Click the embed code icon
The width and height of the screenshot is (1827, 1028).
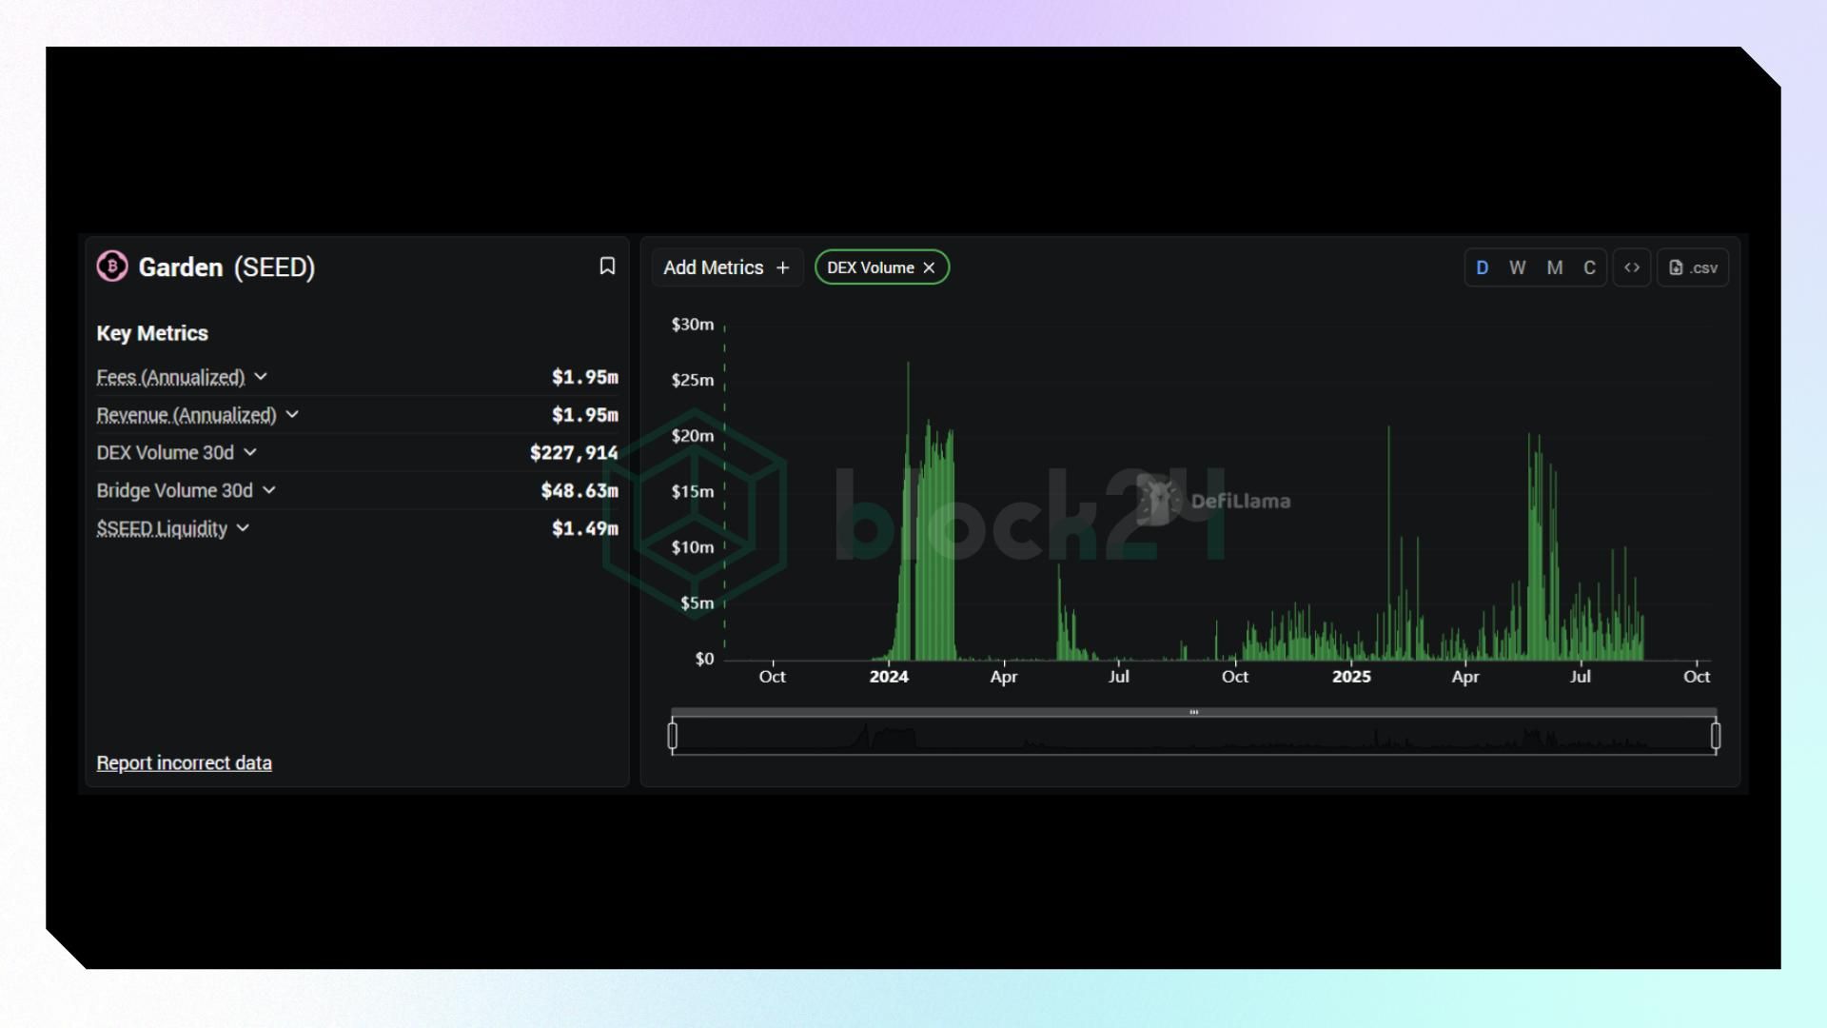pyautogui.click(x=1632, y=267)
